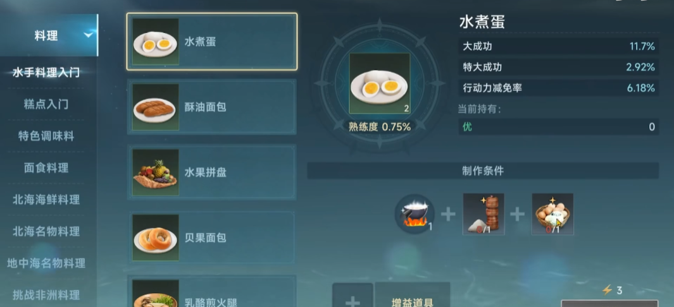Click the lightning energy icon
This screenshot has height=307, width=674.
[x=606, y=291]
